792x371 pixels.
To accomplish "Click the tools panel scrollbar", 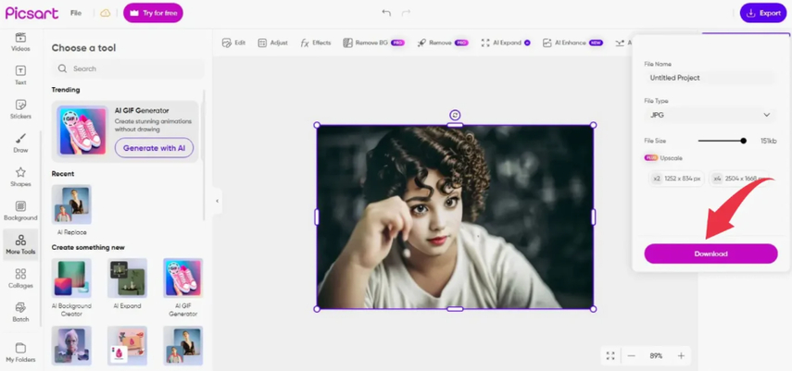I will tap(204, 154).
